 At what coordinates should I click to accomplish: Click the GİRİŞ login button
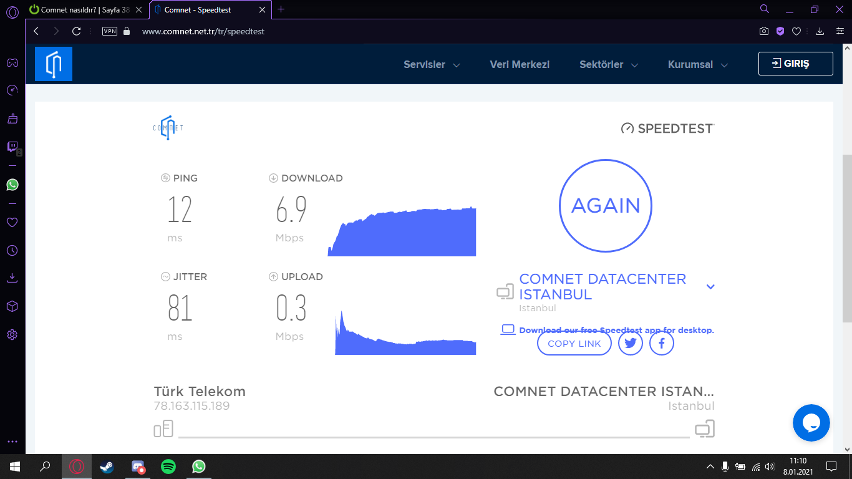(x=796, y=64)
